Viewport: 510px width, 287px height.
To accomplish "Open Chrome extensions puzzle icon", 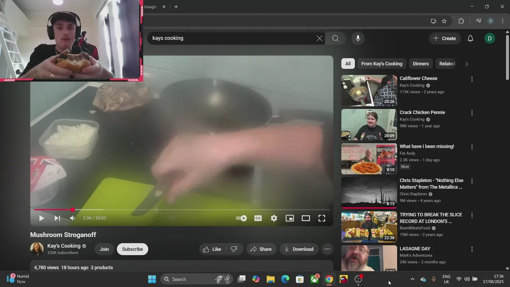I will [x=461, y=21].
